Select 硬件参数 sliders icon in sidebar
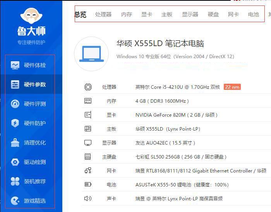The image size is (271, 212). [15, 84]
